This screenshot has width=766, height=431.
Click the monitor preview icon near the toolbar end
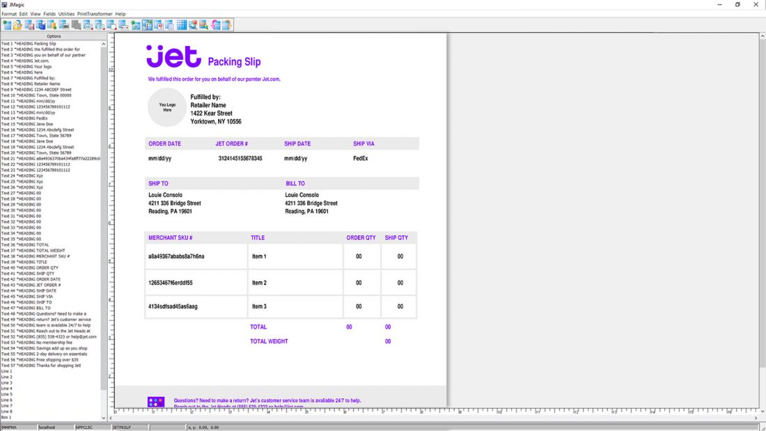pyautogui.click(x=193, y=24)
